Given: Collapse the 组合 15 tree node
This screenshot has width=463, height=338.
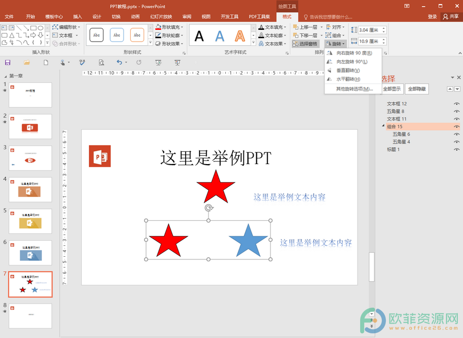Looking at the screenshot, I should click(383, 126).
